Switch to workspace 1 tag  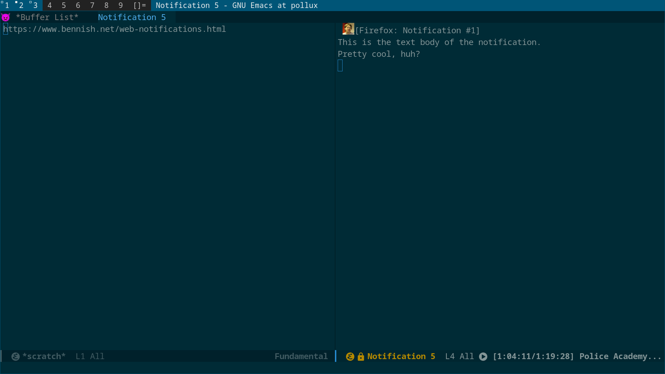point(7,6)
